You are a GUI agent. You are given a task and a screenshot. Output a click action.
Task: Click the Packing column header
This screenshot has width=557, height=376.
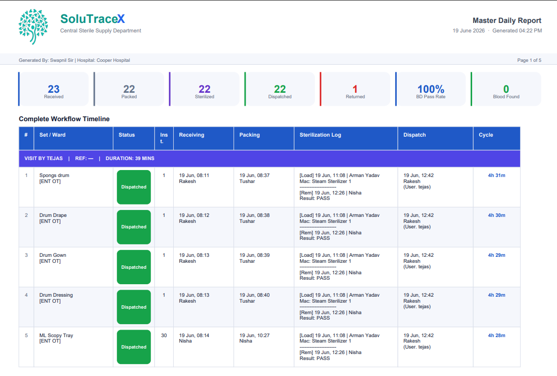click(x=264, y=138)
